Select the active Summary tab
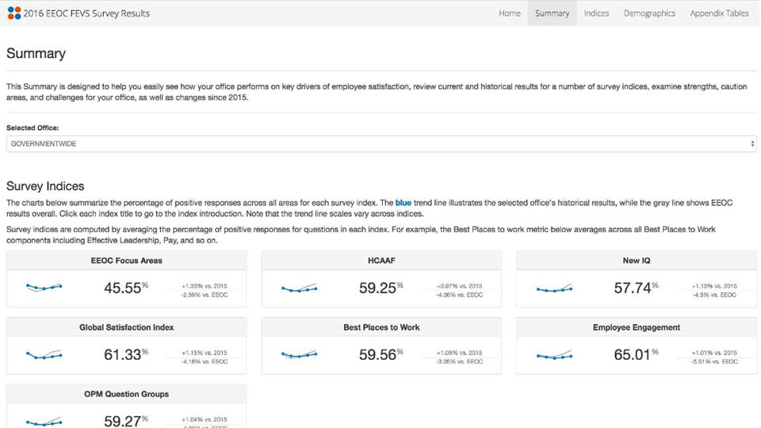761x428 pixels. pyautogui.click(x=552, y=13)
